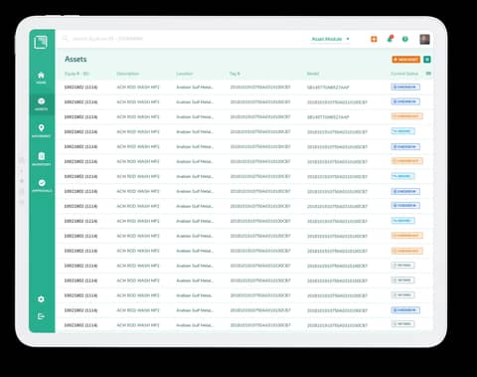Image resolution: width=477 pixels, height=377 pixels.
Task: Open the Home sidebar section
Action: [41, 78]
